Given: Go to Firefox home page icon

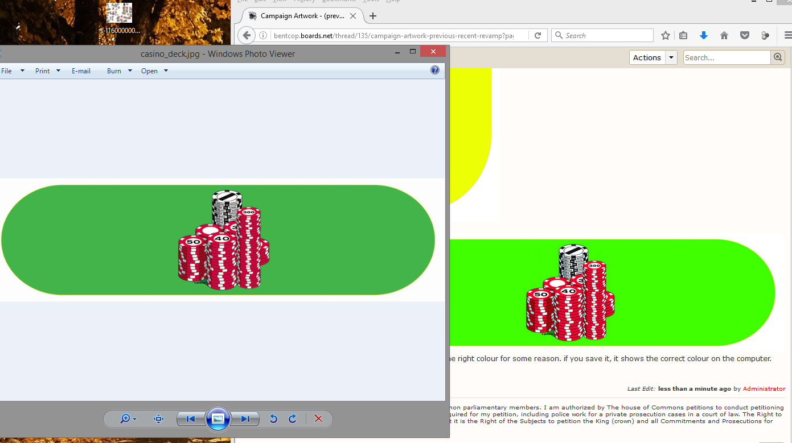Looking at the screenshot, I should click(x=724, y=35).
